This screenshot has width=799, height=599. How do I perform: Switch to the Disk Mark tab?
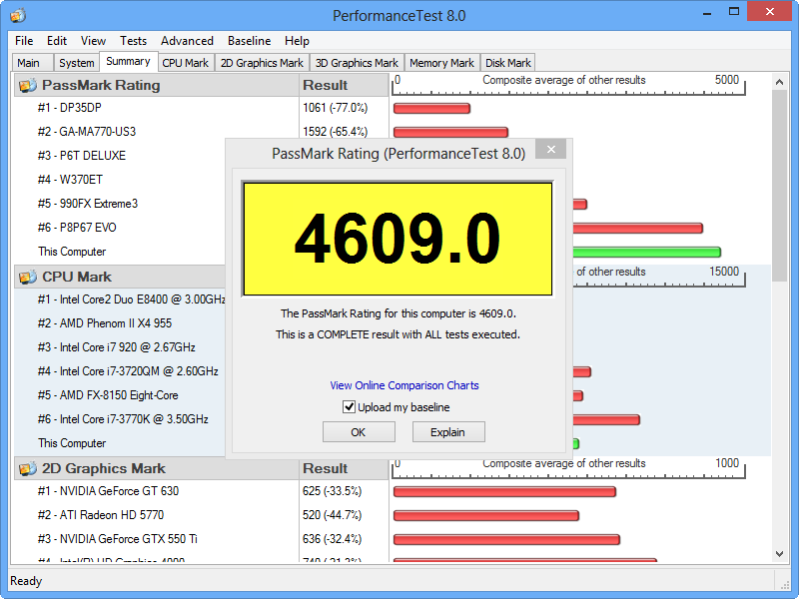pos(508,63)
